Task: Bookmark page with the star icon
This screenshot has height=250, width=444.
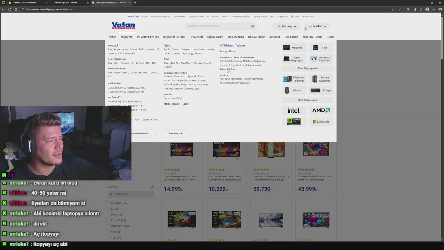Action: pos(400,9)
